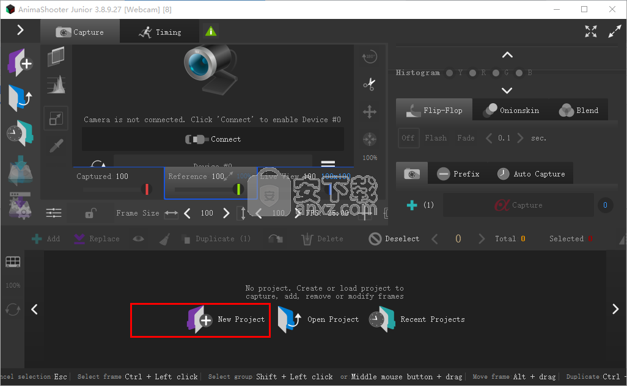This screenshot has height=386, width=627.
Task: Click Recent Projects in the timeline area
Action: pyautogui.click(x=417, y=319)
